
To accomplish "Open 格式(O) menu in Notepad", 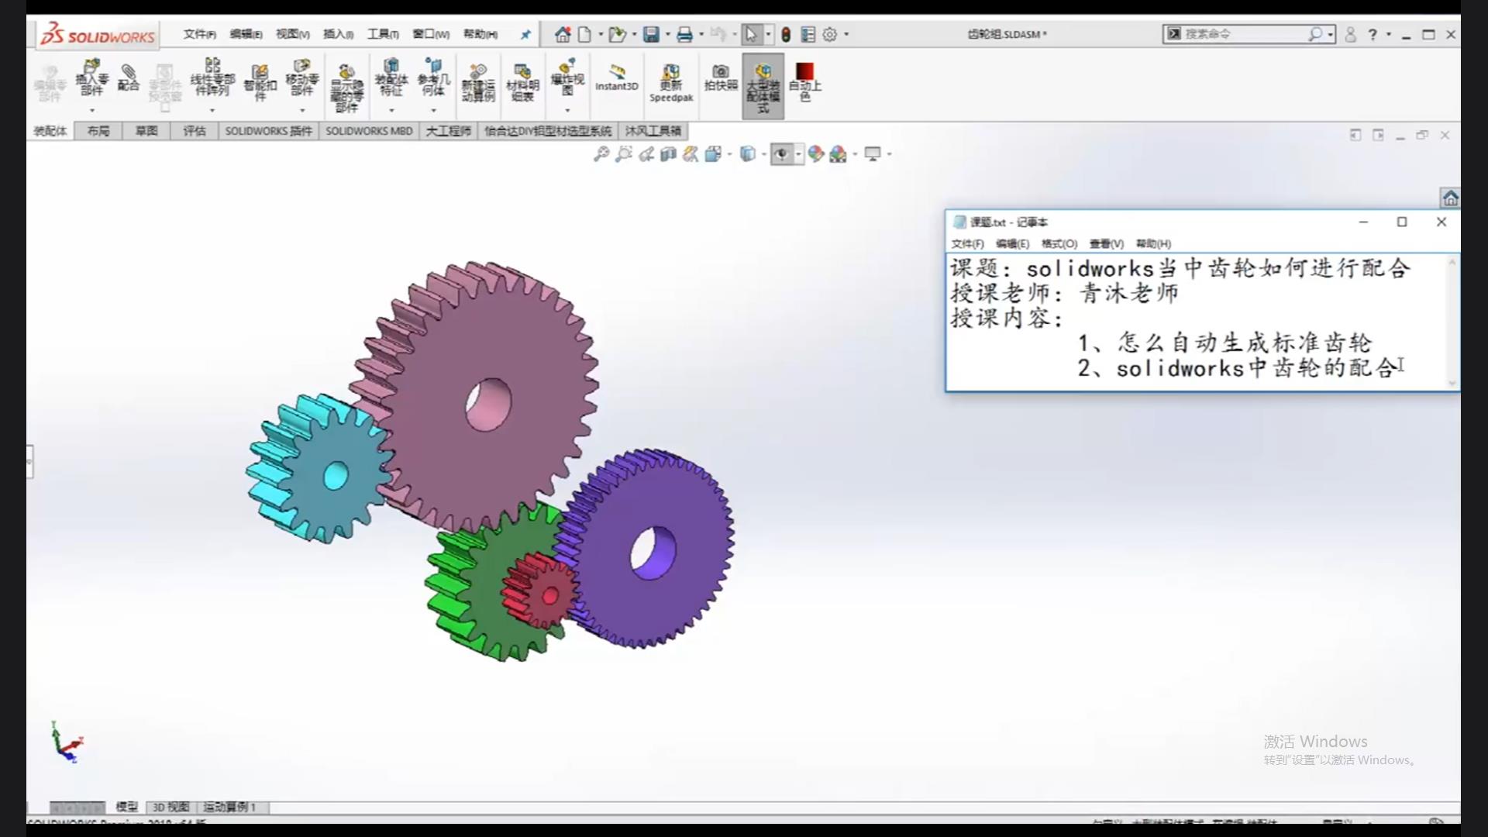I will [1059, 243].
